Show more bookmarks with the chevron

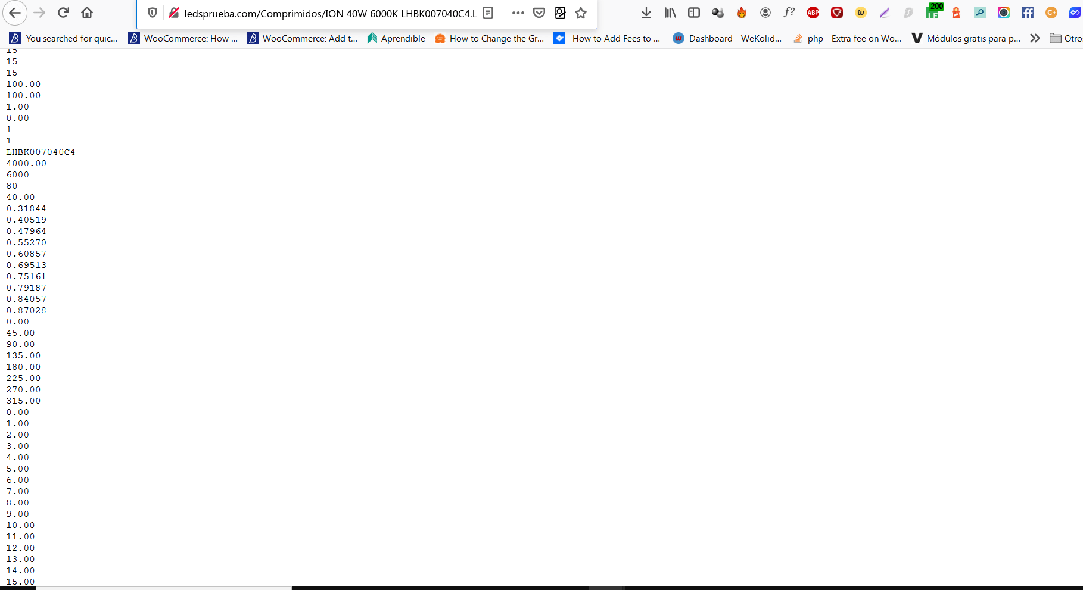tap(1035, 38)
